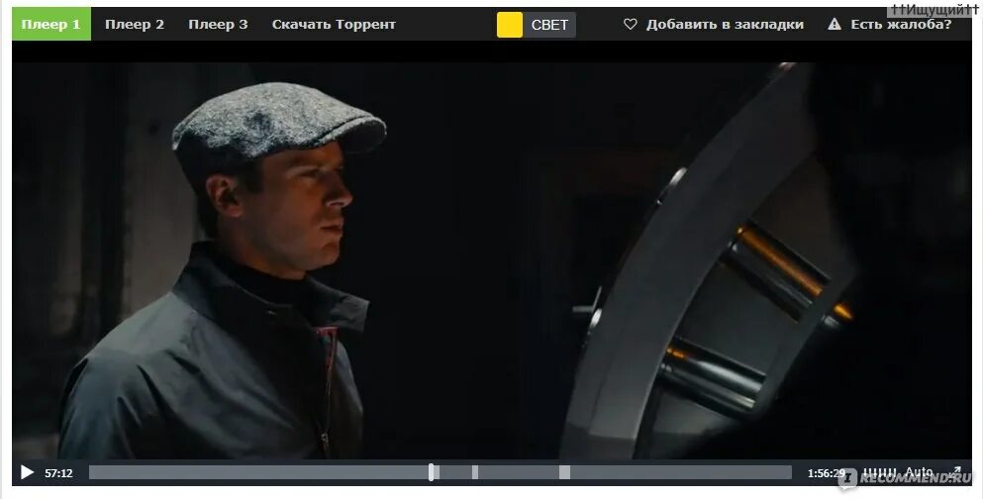The width and height of the screenshot is (983, 499).
Task: Click the warning triangle complaint icon
Action: click(x=834, y=25)
